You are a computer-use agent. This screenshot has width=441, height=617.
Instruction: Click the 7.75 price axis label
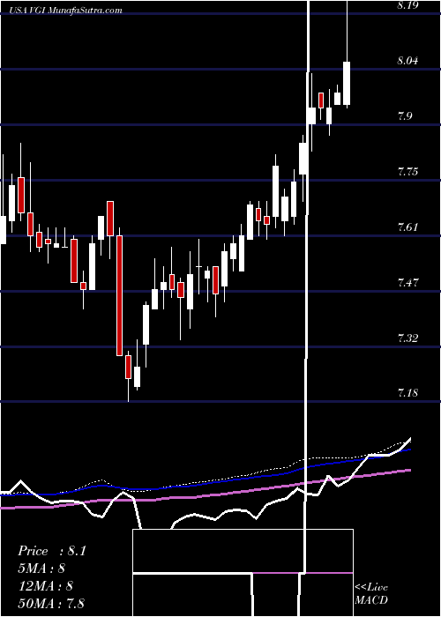click(x=408, y=172)
